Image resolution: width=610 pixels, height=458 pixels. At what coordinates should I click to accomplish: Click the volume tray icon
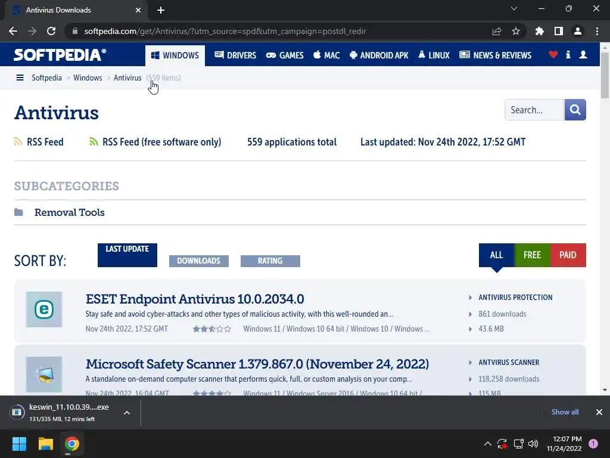tap(533, 444)
